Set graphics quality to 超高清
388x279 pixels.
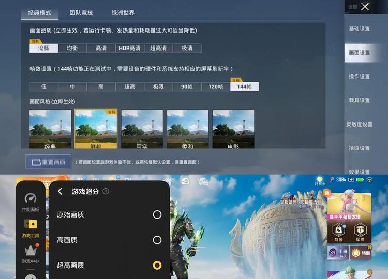coord(158,48)
